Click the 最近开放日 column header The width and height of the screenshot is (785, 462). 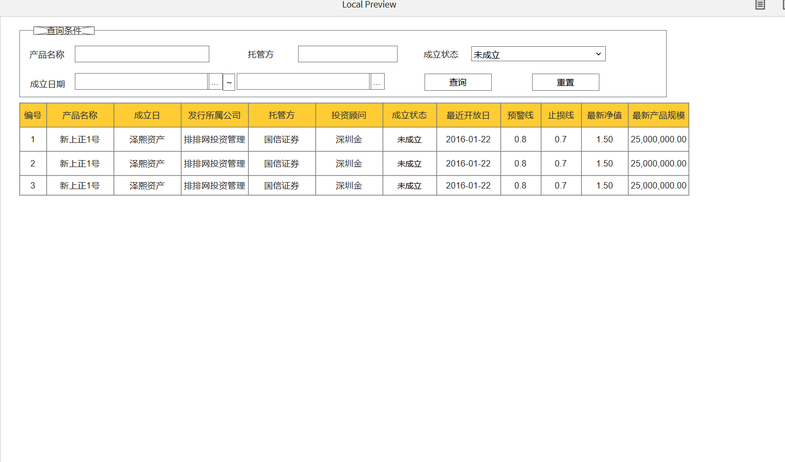469,115
